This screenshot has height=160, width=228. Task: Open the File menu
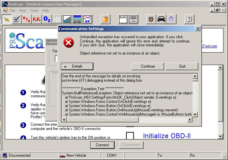(12, 10)
